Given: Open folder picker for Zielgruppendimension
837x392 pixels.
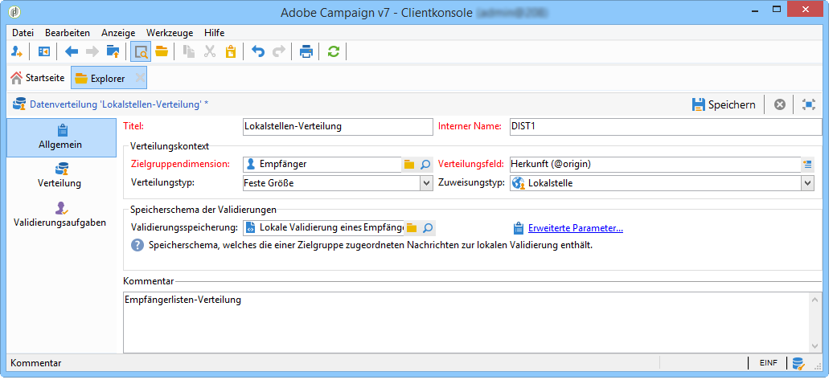Looking at the screenshot, I should [409, 165].
